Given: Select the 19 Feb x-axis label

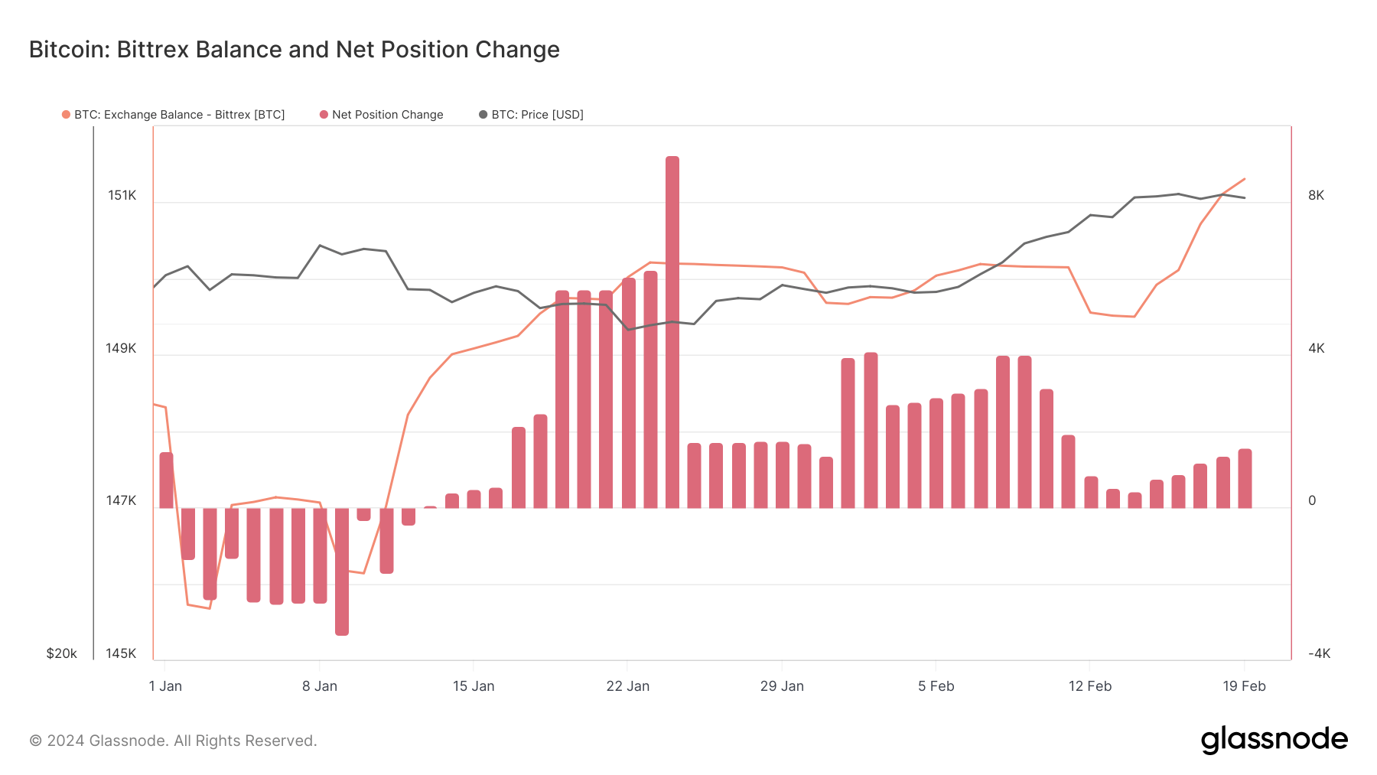Looking at the screenshot, I should tap(1244, 686).
